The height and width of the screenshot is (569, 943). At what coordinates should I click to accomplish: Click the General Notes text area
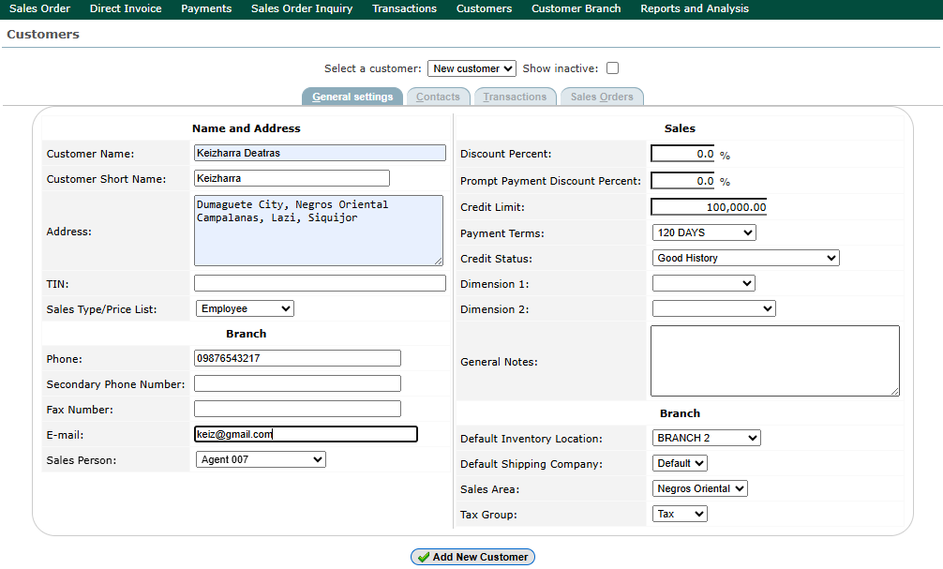coord(774,361)
